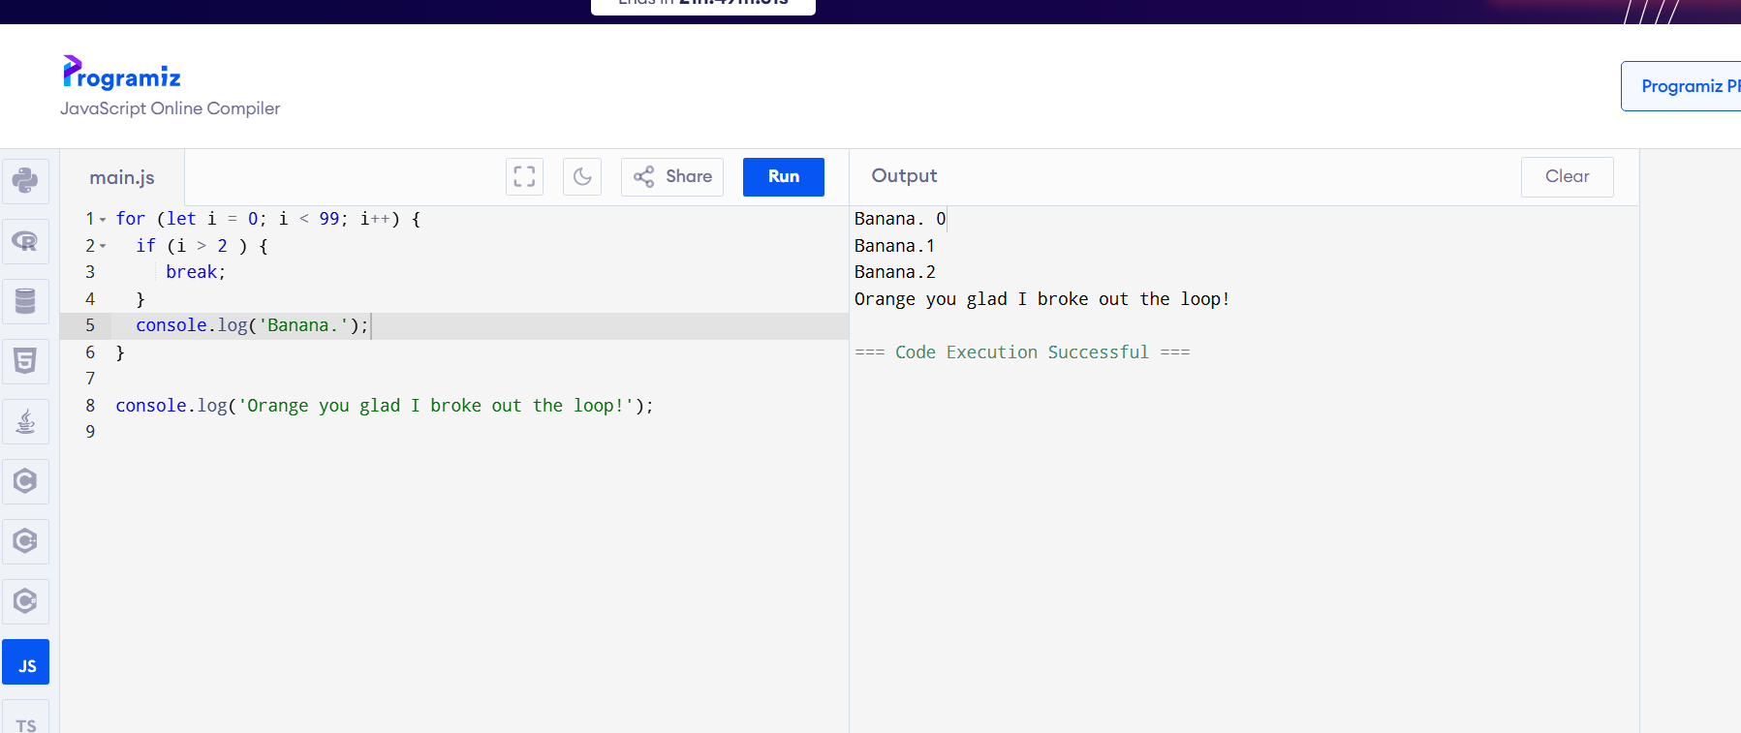Select the SQL database icon
Screen dimensions: 1741x733
pyautogui.click(x=25, y=301)
